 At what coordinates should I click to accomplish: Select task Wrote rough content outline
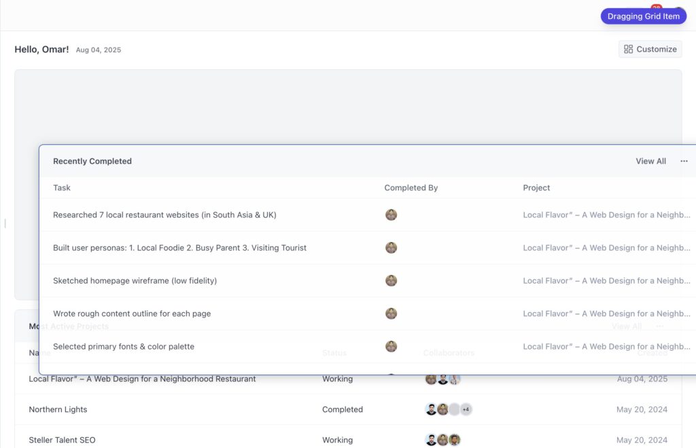pyautogui.click(x=132, y=313)
